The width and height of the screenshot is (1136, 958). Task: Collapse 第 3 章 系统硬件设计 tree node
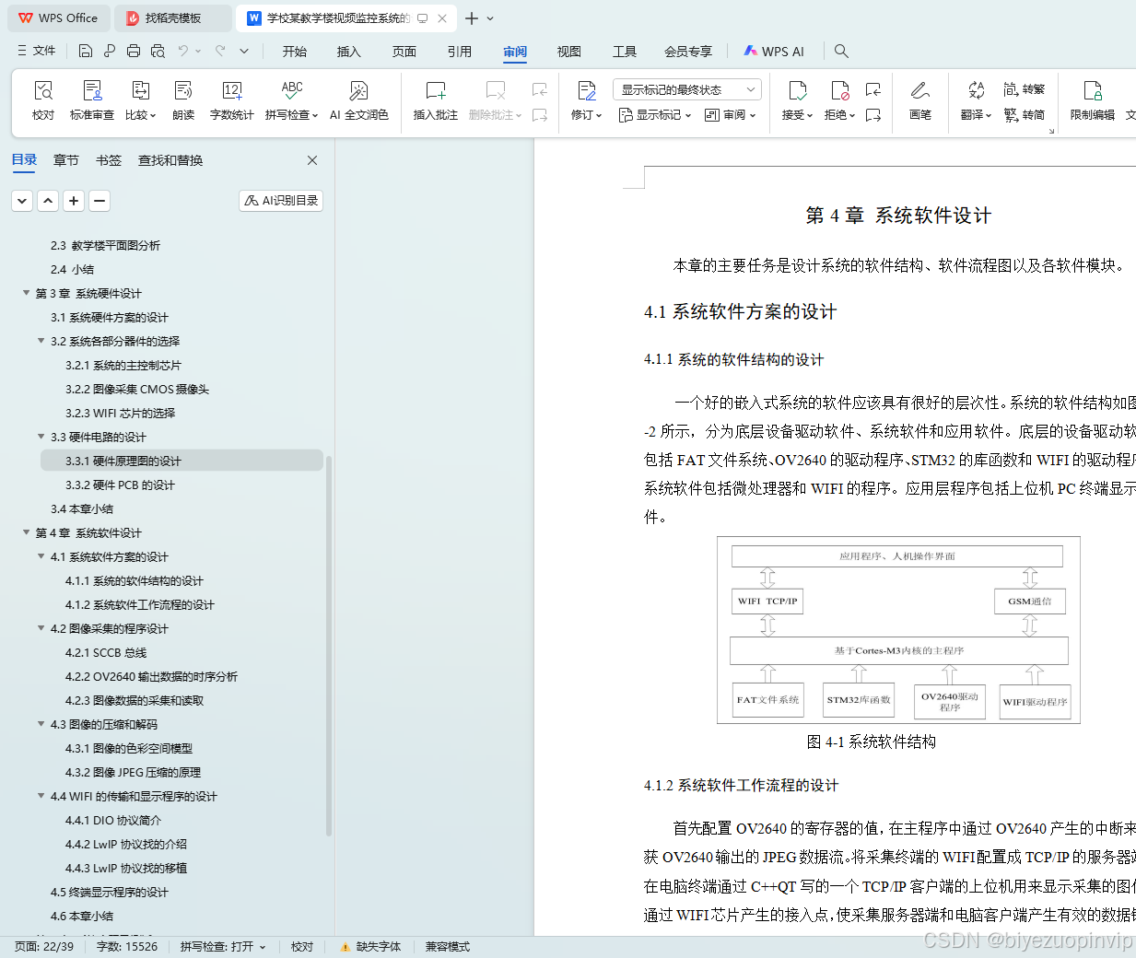26,293
